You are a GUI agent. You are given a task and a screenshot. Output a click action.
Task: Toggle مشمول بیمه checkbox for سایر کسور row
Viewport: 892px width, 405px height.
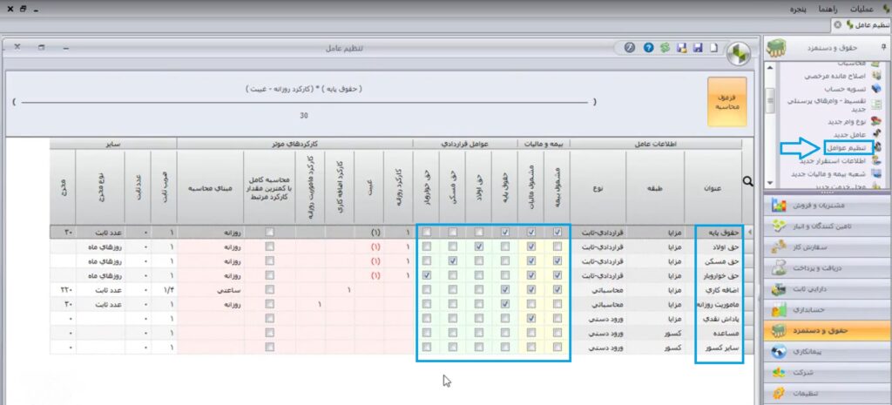(557, 347)
